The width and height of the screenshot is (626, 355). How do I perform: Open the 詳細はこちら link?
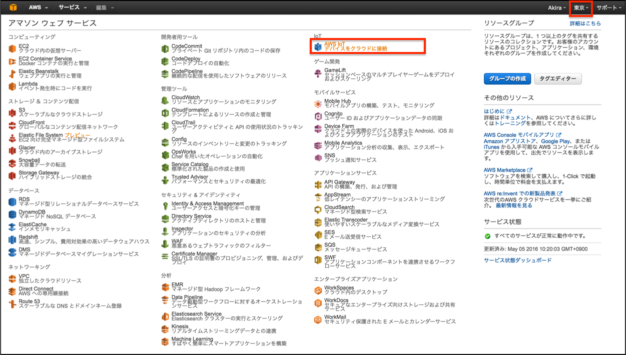[x=585, y=23]
